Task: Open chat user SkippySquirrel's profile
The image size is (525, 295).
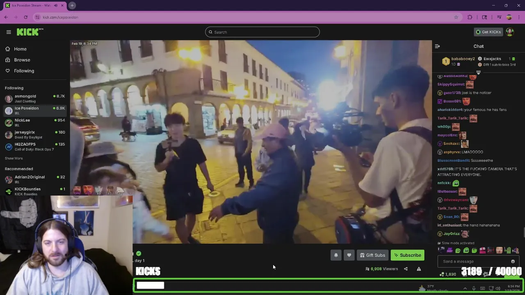Action: pyautogui.click(x=451, y=84)
